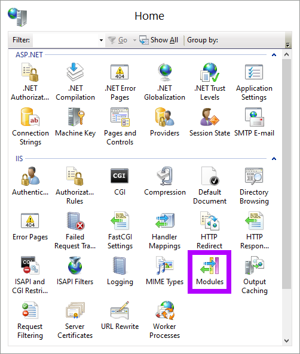Open URL Rewrite feature
Screen dimensions: 300x354
point(120,316)
